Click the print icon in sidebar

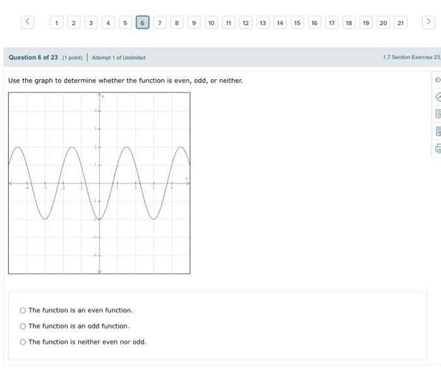coord(438,148)
